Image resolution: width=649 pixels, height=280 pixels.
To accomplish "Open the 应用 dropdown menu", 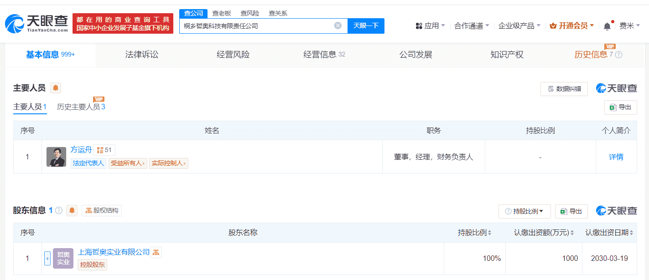I will click(431, 26).
